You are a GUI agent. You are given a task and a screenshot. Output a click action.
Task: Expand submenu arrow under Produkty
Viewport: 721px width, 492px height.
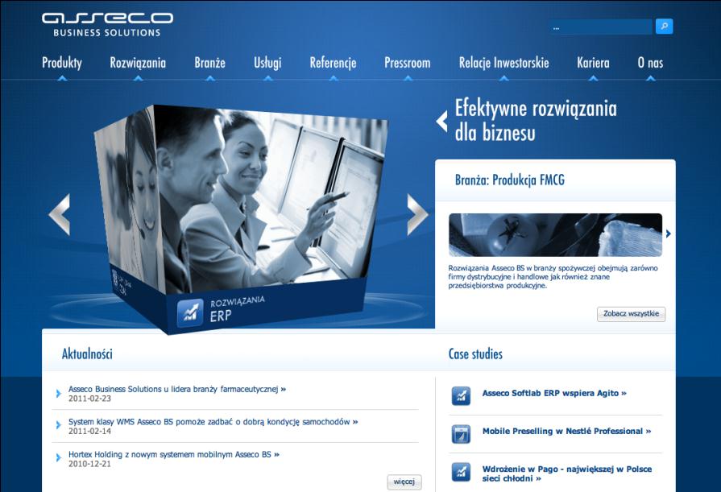point(62,79)
